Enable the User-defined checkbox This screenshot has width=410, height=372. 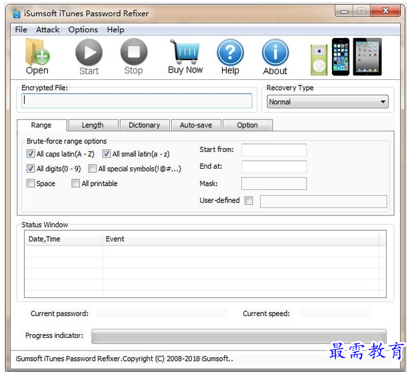tap(249, 201)
